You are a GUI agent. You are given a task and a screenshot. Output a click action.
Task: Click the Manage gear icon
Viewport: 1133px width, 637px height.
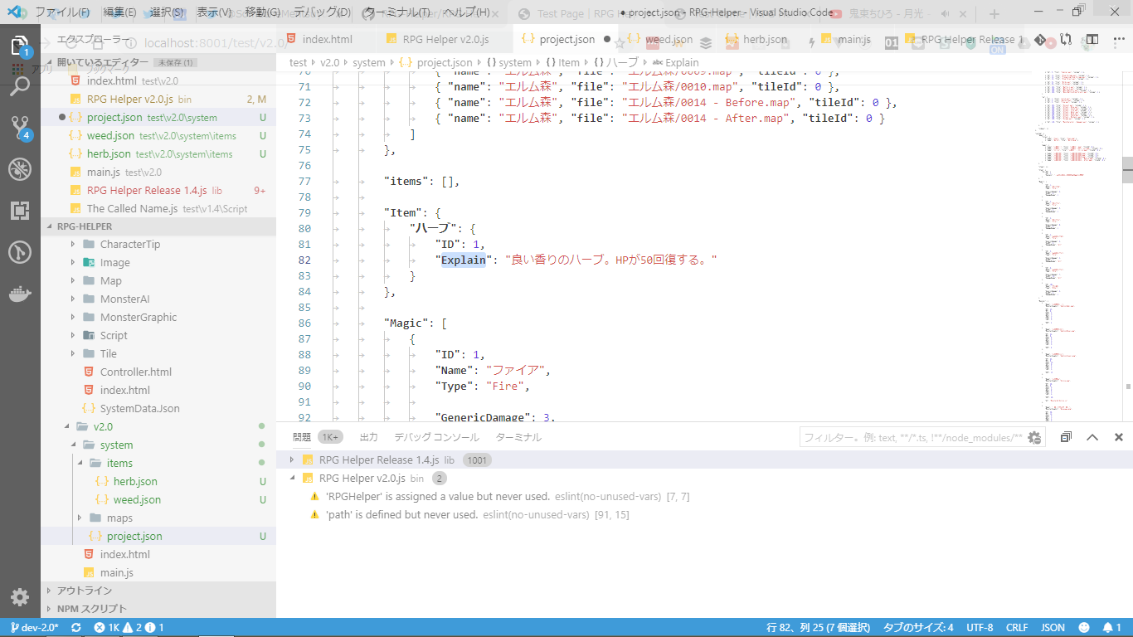tap(20, 596)
